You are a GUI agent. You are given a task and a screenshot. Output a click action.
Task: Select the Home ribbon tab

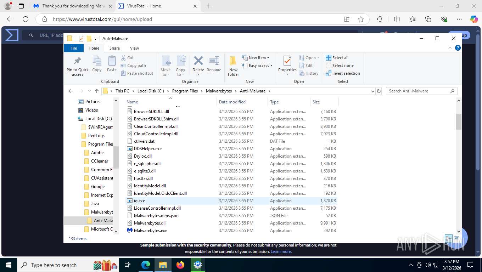pyautogui.click(x=94, y=48)
